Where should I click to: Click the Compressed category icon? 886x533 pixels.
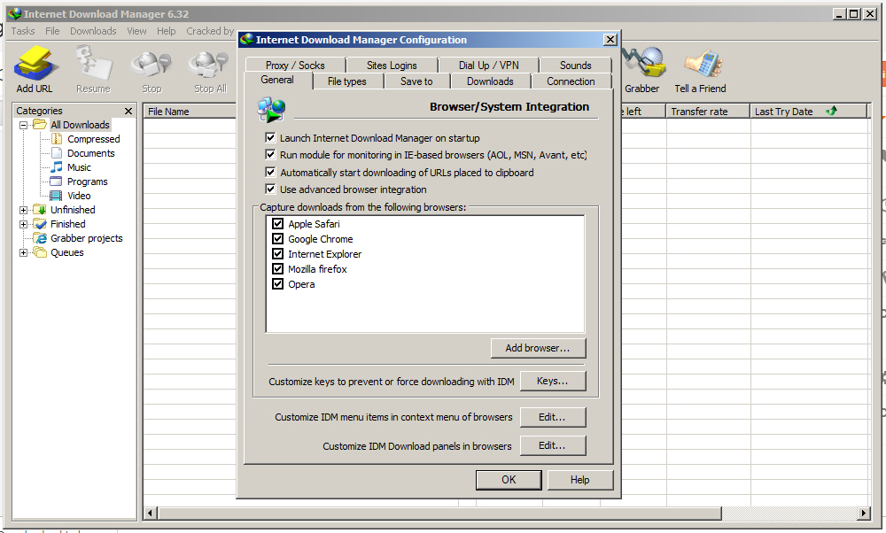click(57, 139)
